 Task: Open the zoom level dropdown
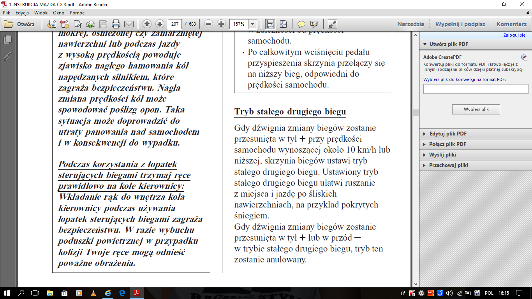[252, 24]
